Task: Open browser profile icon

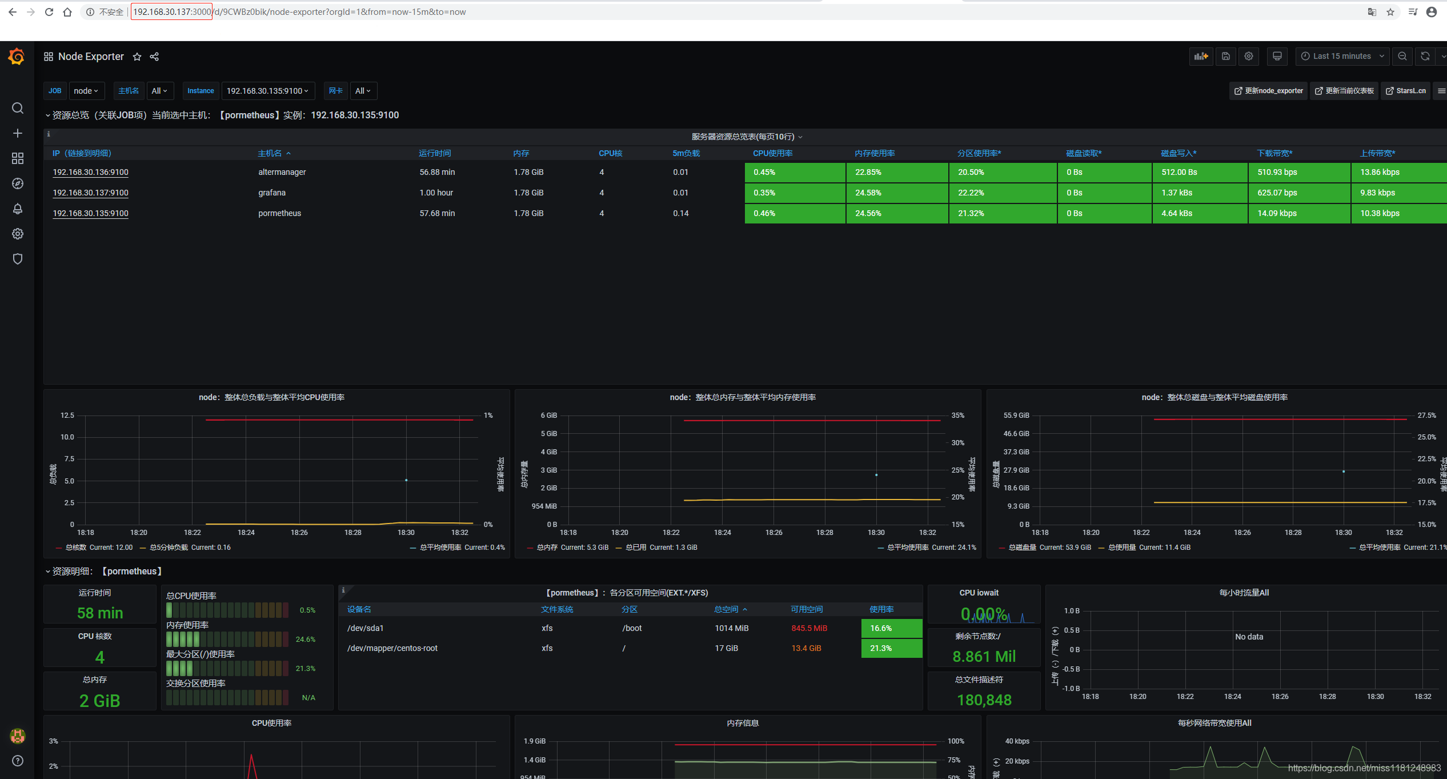Action: [1432, 12]
